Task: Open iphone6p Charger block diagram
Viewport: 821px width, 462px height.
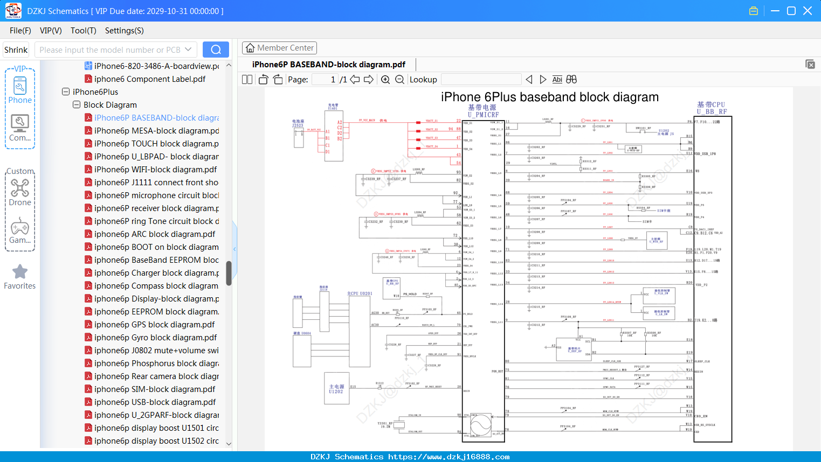Action: [156, 272]
